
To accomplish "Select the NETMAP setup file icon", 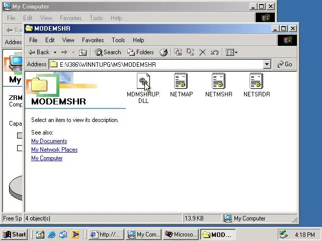I will (181, 81).
